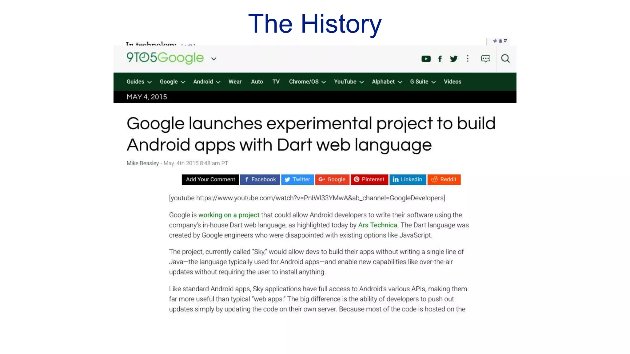The width and height of the screenshot is (630, 354).
Task: Click the search magnifier icon
Action: tap(505, 58)
